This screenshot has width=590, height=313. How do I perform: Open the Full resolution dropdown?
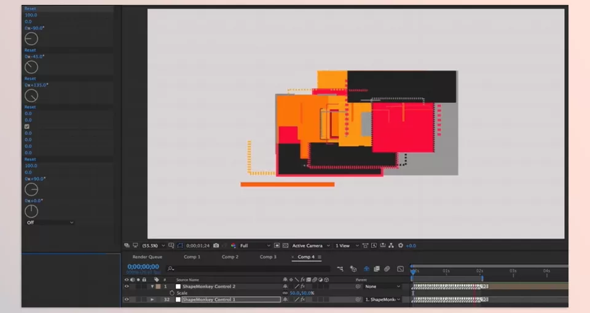tap(254, 245)
